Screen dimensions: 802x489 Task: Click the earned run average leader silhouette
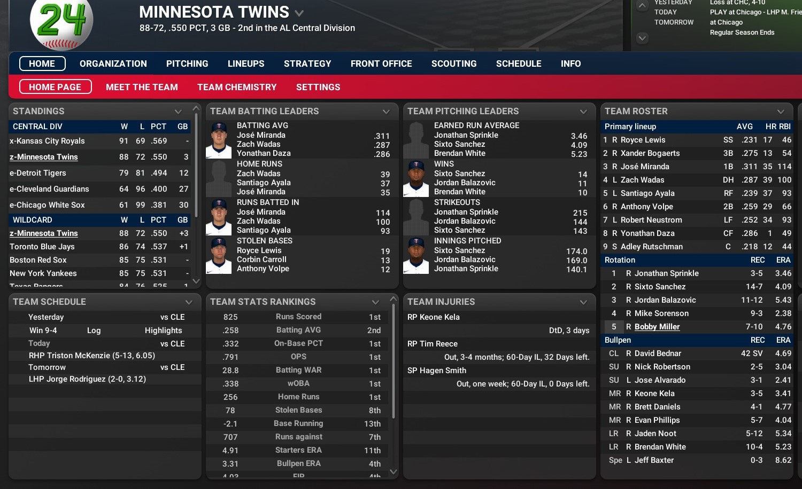(416, 140)
